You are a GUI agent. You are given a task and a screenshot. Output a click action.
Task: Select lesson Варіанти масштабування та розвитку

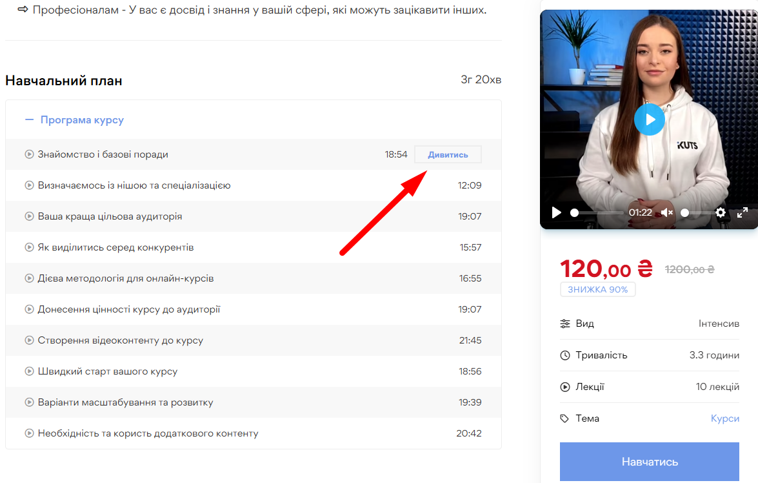point(125,402)
